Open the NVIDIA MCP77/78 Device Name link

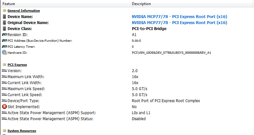(179, 16)
